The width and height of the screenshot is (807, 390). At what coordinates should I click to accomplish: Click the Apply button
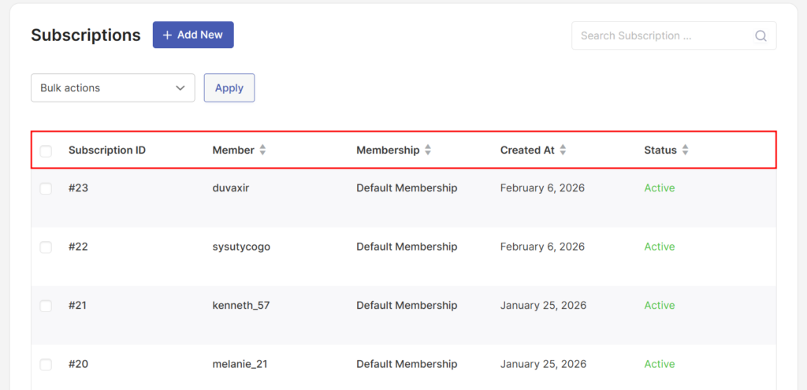pyautogui.click(x=229, y=88)
